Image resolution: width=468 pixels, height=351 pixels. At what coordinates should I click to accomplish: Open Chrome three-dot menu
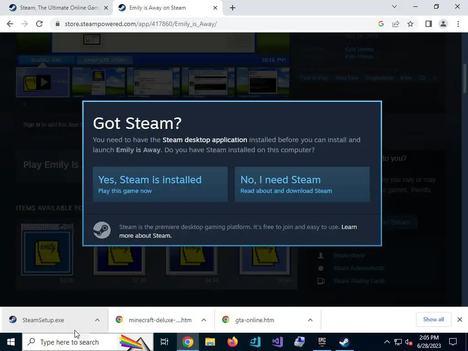pyautogui.click(x=458, y=24)
